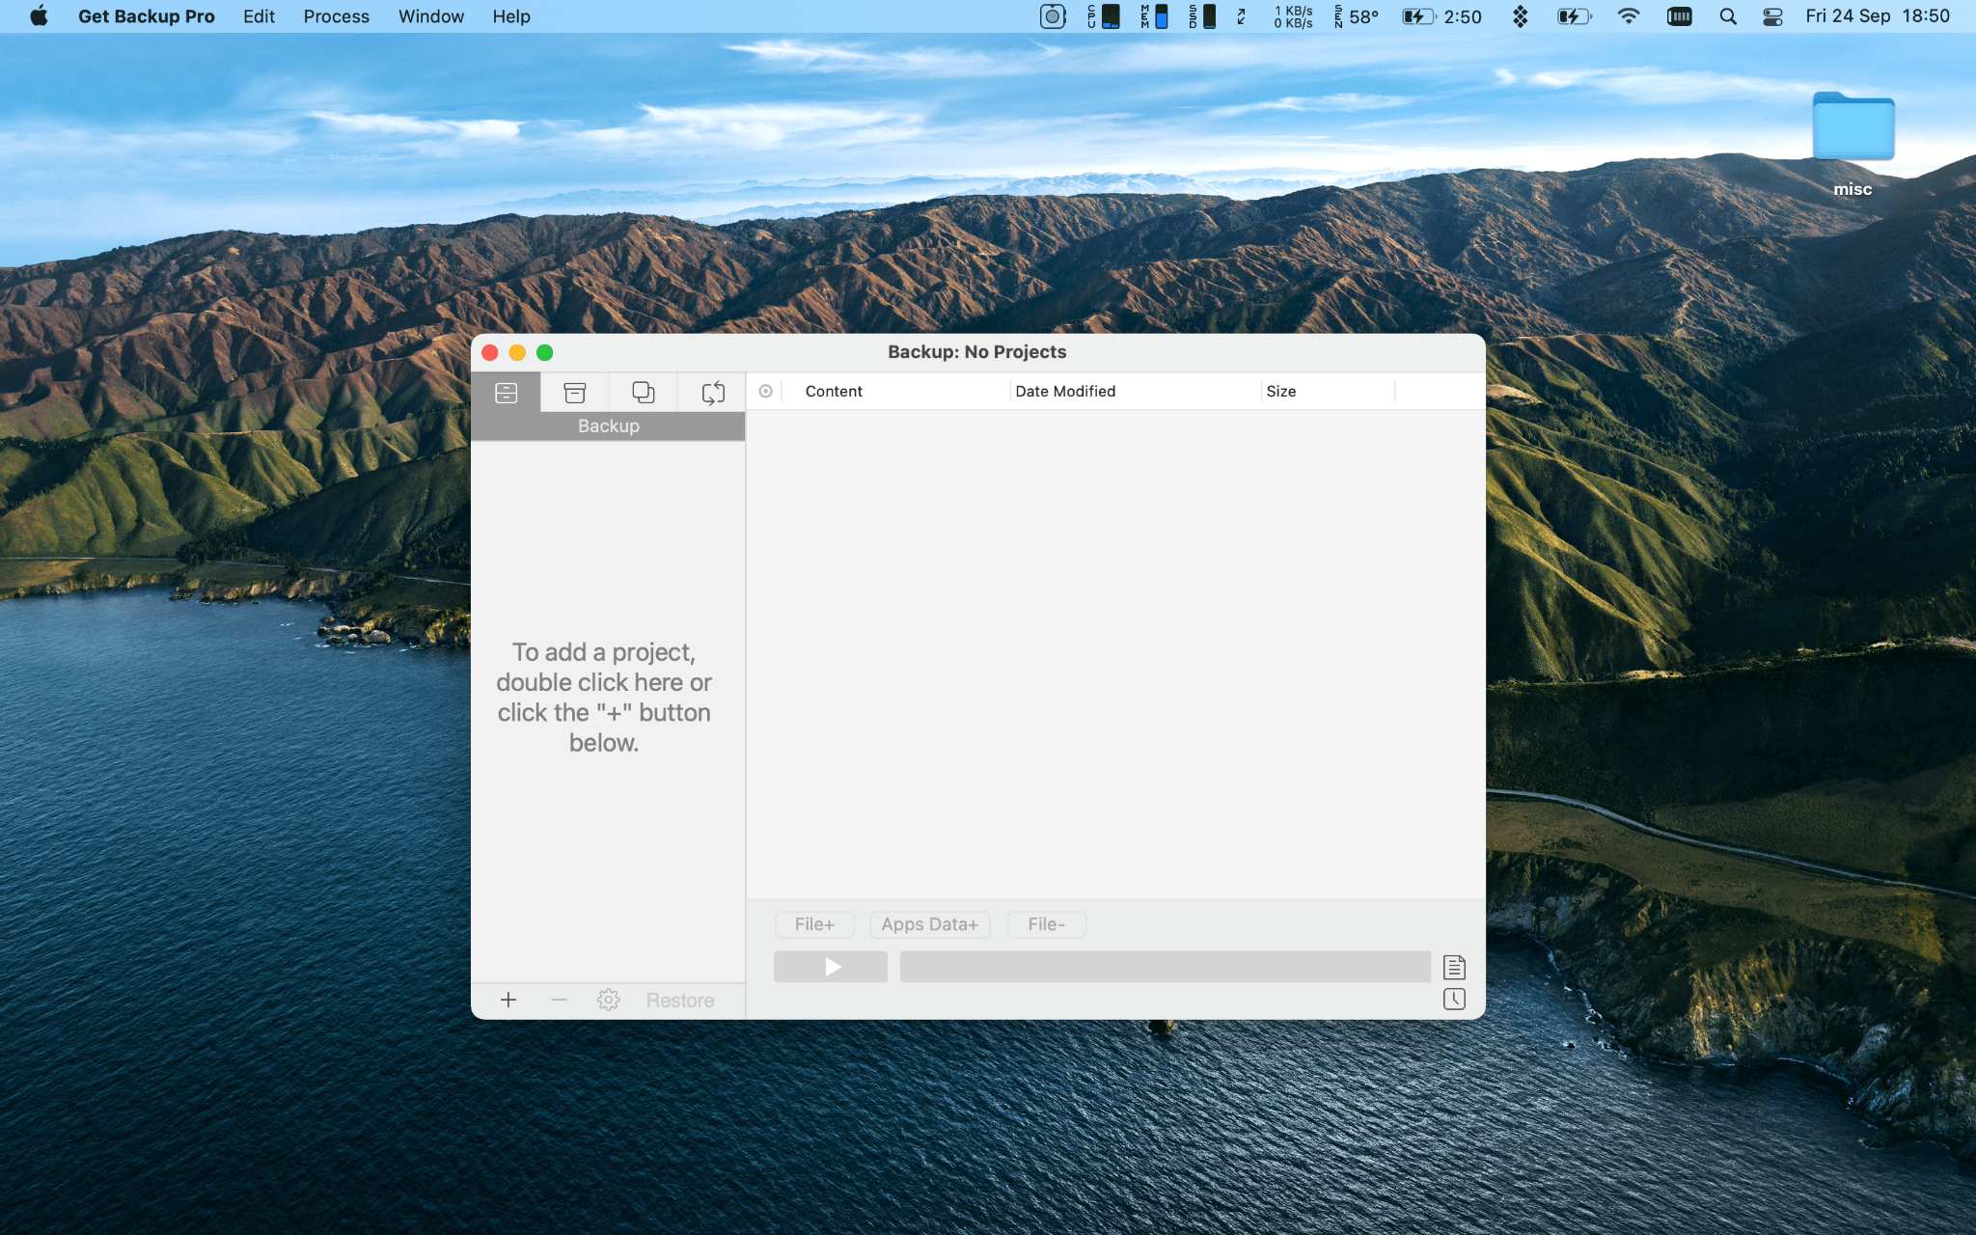
Task: Open the Clone section icon
Action: [x=644, y=393]
